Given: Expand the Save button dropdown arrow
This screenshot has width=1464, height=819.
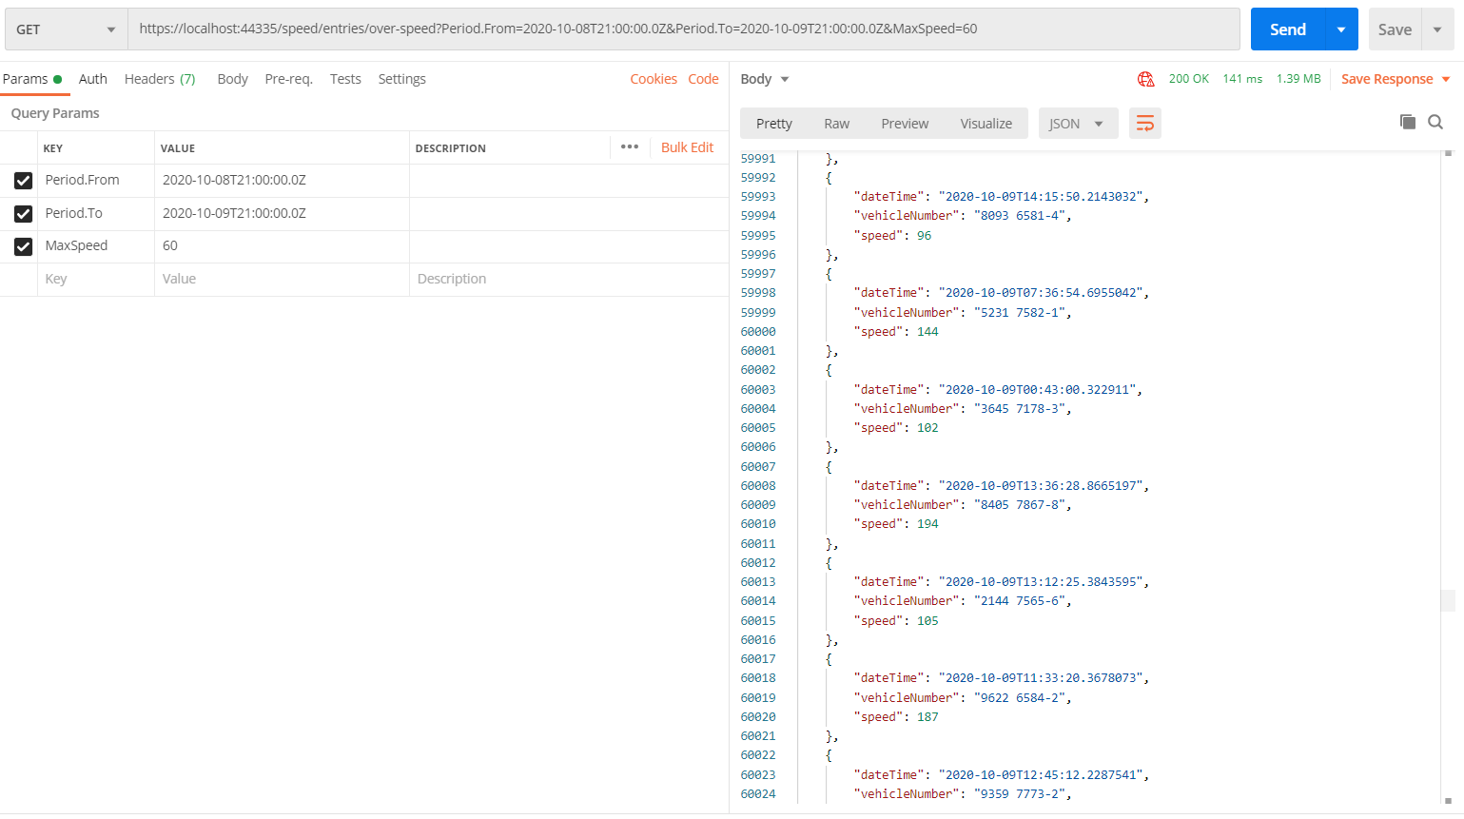Looking at the screenshot, I should [1437, 29].
